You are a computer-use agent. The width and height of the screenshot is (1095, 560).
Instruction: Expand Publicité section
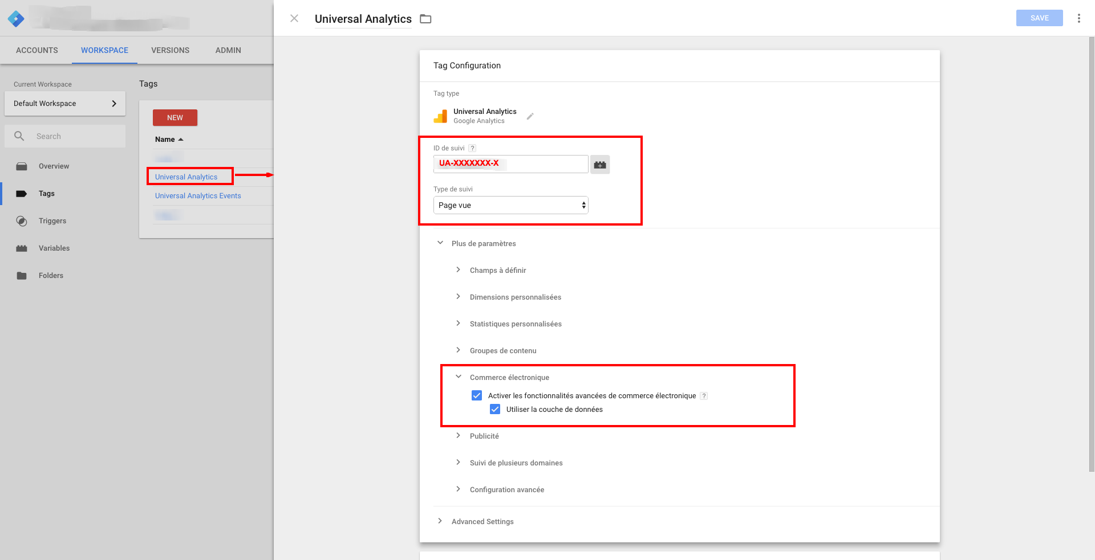[458, 436]
